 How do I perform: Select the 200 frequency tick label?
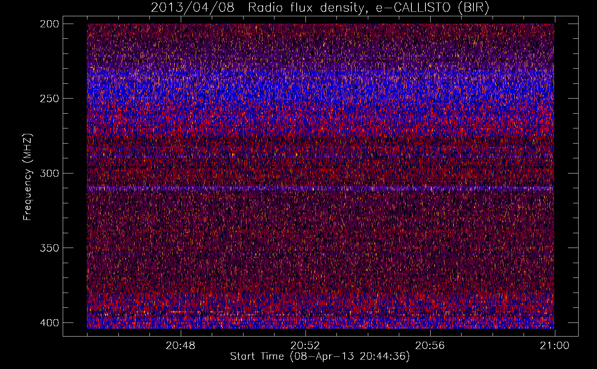[x=49, y=24]
